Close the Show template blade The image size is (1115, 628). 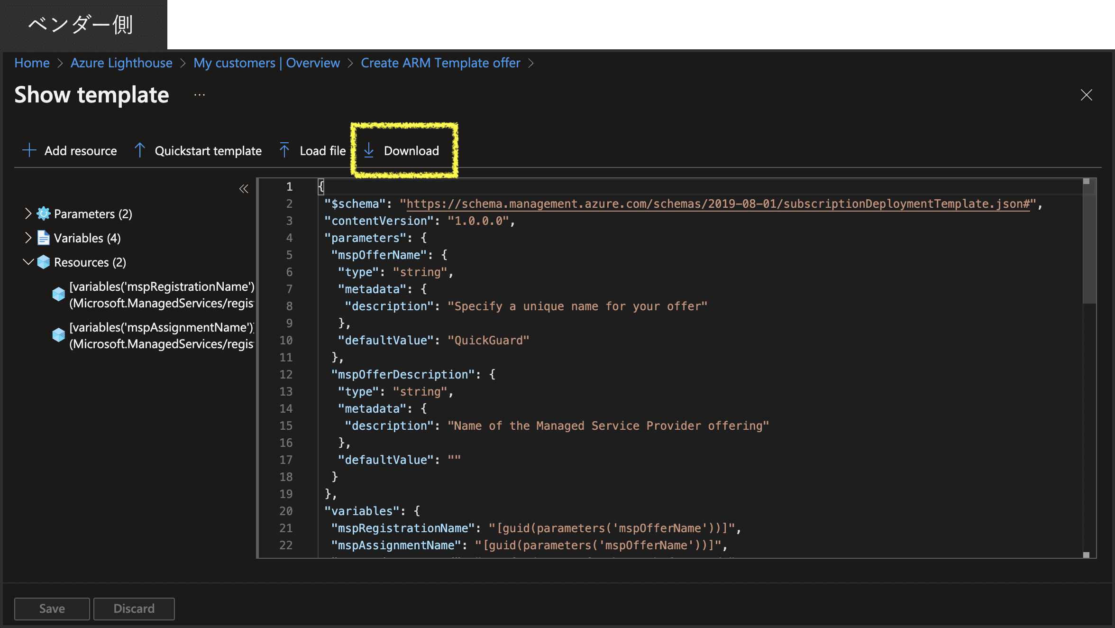[x=1086, y=95]
